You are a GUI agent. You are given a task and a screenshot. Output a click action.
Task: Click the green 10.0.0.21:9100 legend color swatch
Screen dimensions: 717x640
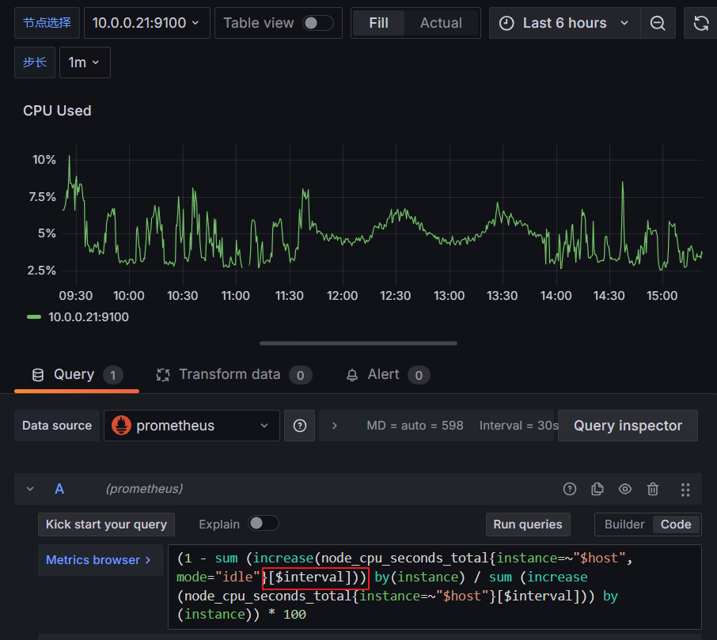click(x=34, y=317)
